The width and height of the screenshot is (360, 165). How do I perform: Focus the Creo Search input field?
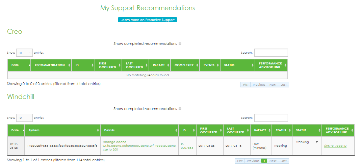coord(271,53)
